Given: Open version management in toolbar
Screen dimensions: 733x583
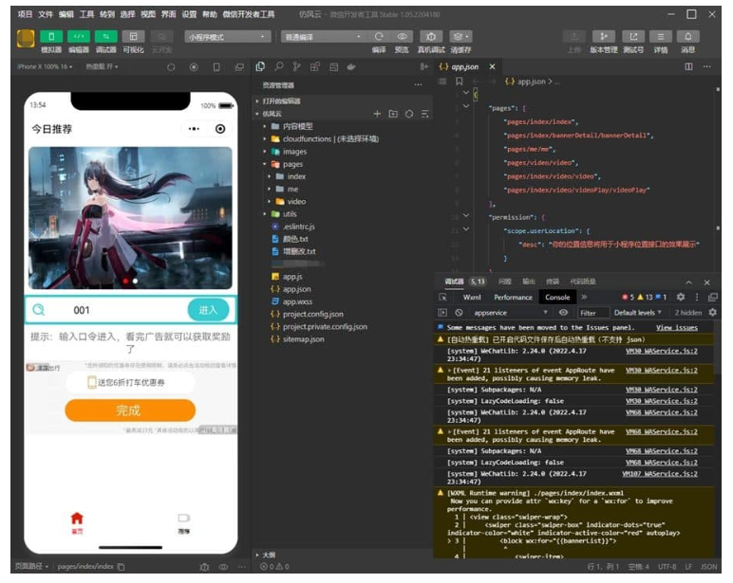Looking at the screenshot, I should (603, 37).
